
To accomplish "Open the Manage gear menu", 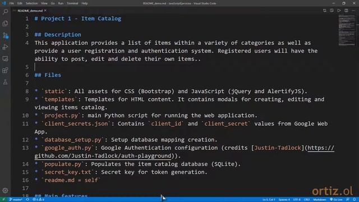I will (x=5, y=190).
